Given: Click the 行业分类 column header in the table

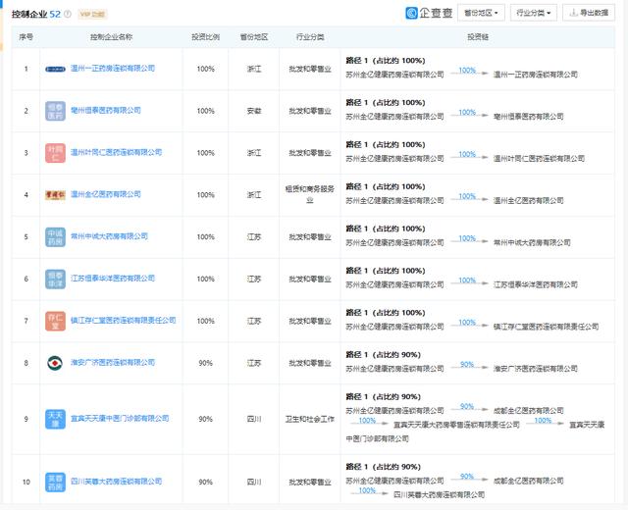Looking at the screenshot, I should click(x=310, y=37).
